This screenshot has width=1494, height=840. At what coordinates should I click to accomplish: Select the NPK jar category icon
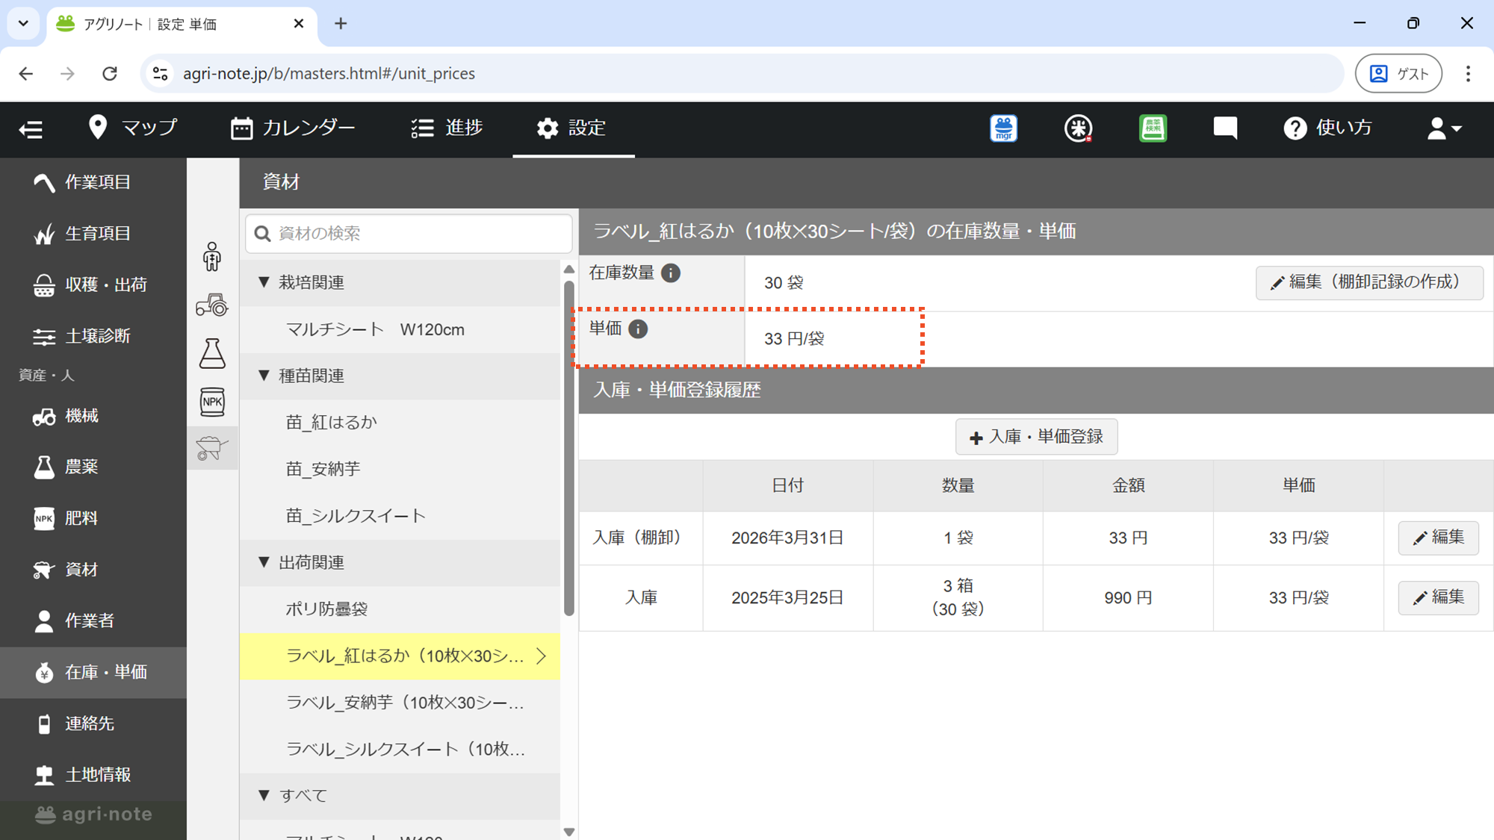click(212, 402)
